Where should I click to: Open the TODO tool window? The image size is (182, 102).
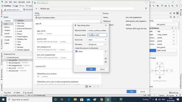tap(17, 93)
